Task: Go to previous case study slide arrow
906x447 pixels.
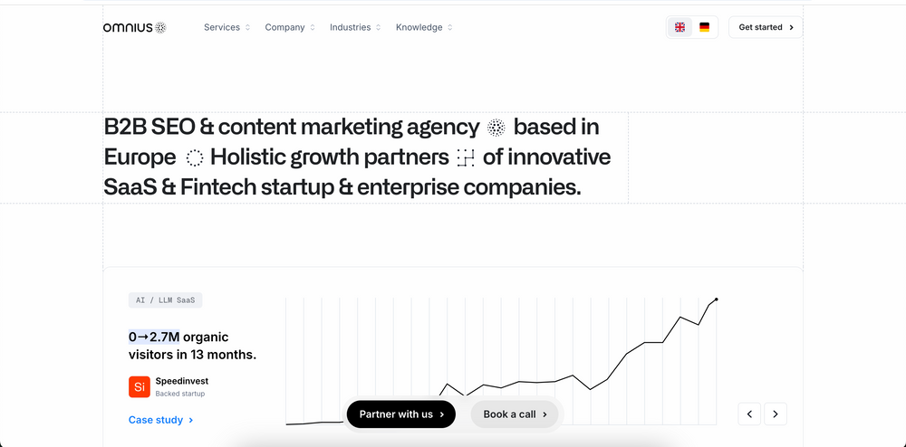Action: coord(749,414)
